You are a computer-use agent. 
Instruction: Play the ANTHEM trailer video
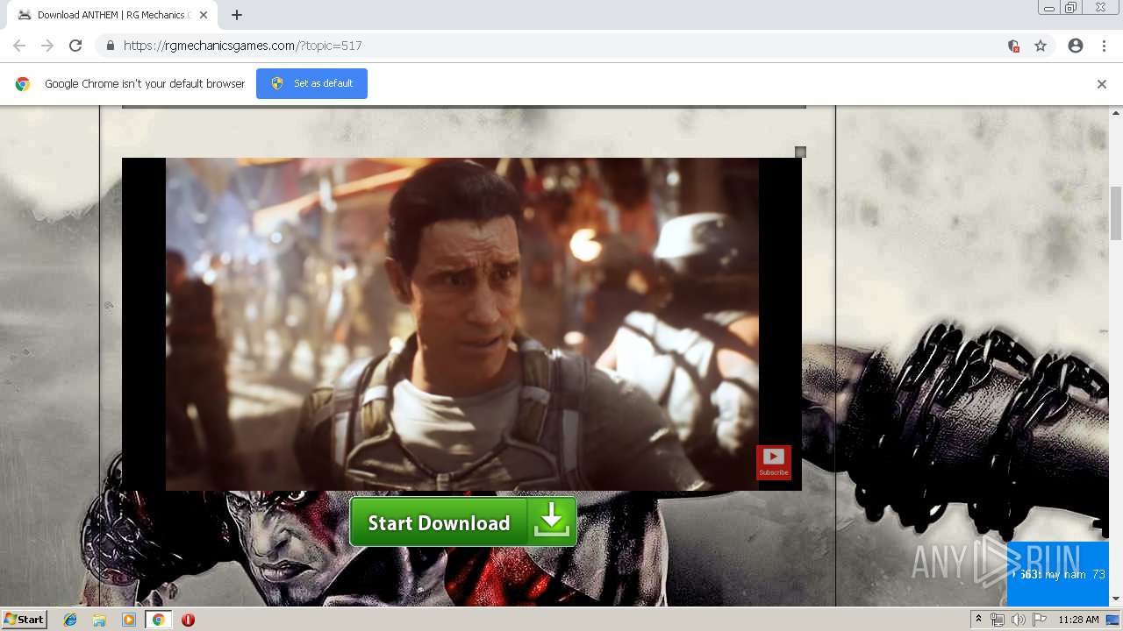click(461, 323)
